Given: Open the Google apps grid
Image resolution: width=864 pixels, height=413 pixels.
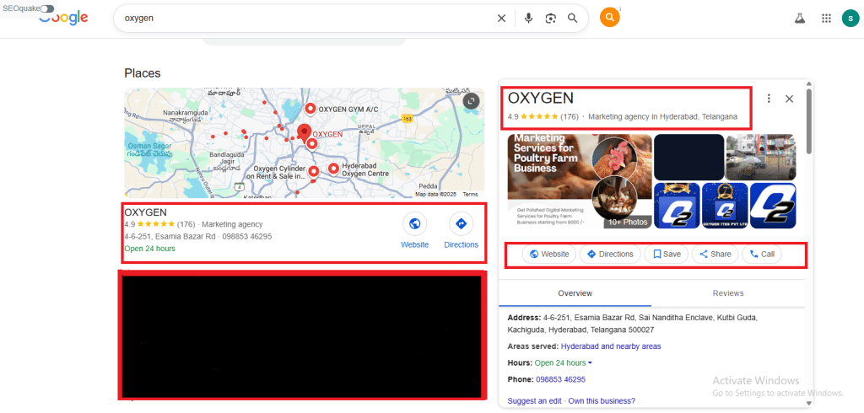Looking at the screenshot, I should coord(826,18).
